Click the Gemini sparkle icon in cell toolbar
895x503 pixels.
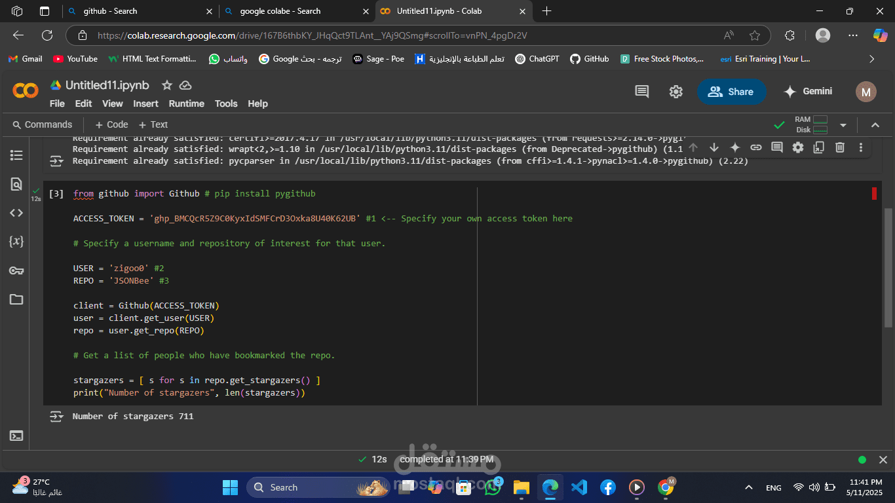735,147
